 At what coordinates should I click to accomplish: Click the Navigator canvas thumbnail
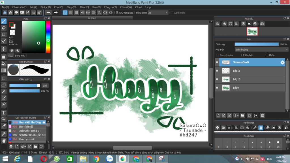tap(252, 31)
